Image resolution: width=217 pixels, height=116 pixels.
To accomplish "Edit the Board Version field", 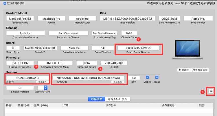I will pos(103,48).
